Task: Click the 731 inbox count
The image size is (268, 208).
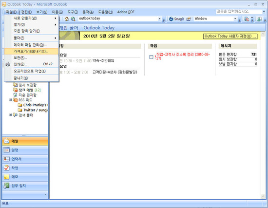Action: [254, 55]
